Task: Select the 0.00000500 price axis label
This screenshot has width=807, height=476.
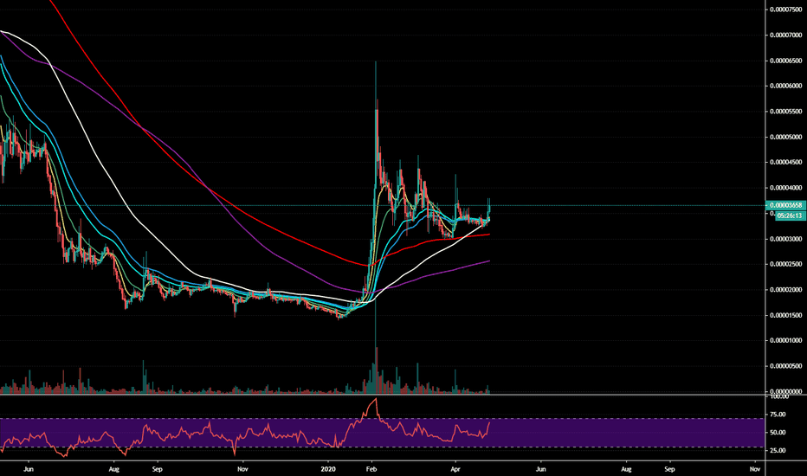Action: 786,366
